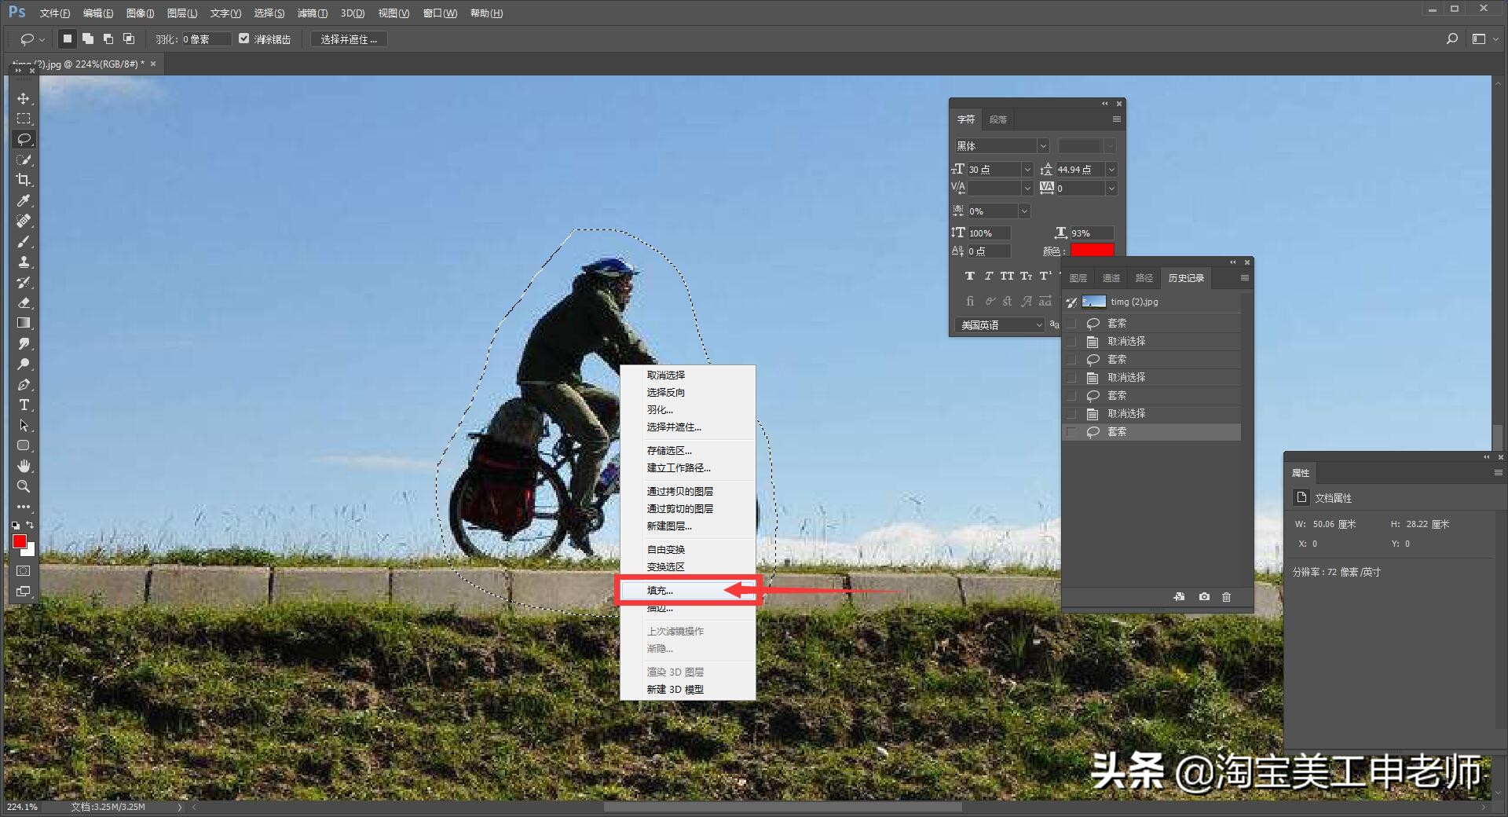This screenshot has height=817, width=1508.
Task: Click the 选择并遮住 button in options bar
Action: (x=349, y=39)
